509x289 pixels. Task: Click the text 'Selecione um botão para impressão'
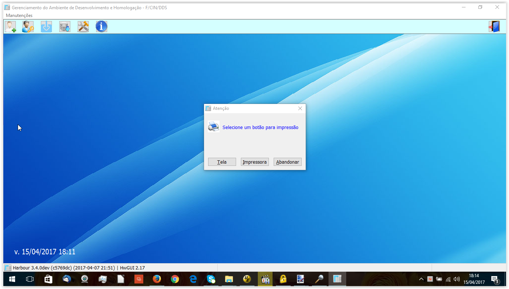pyautogui.click(x=260, y=128)
